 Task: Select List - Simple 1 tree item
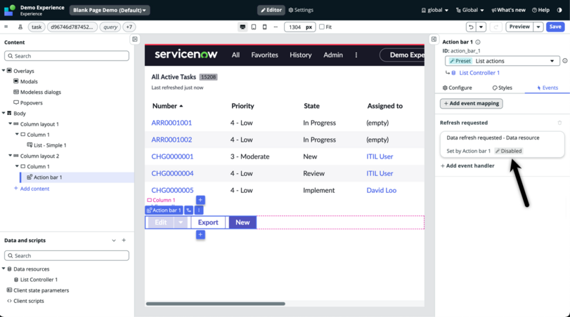46,145
